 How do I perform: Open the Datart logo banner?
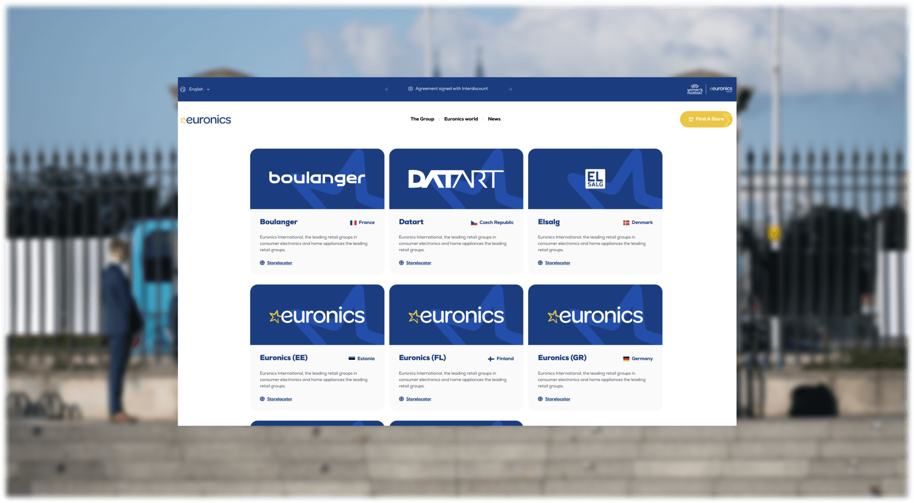[x=456, y=179]
